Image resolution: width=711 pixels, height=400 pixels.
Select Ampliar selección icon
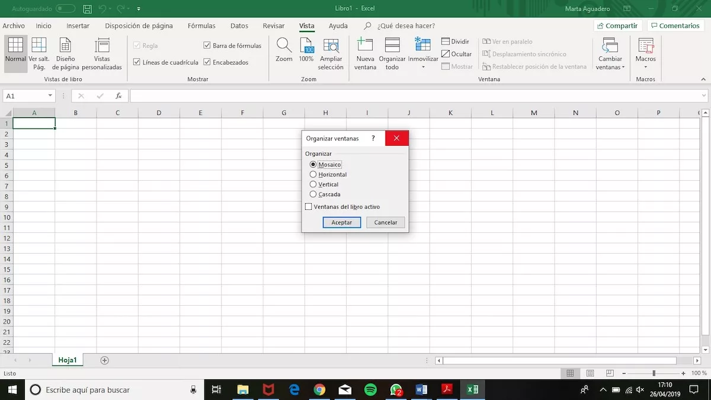click(x=331, y=46)
